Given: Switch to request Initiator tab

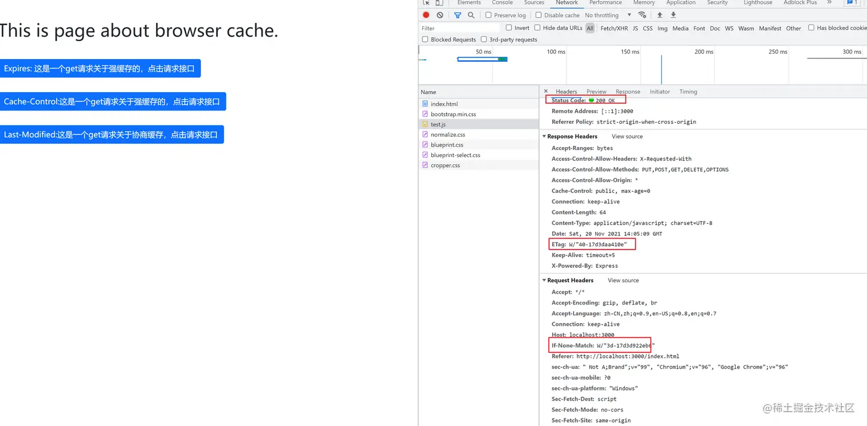Looking at the screenshot, I should point(659,92).
